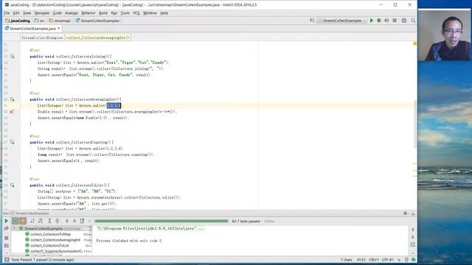Click yellow warning indicator atop editor stripe

click(414, 44)
